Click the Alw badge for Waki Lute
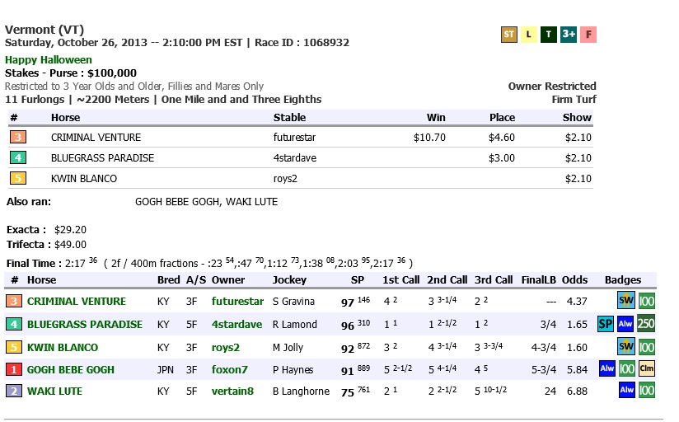 626,391
